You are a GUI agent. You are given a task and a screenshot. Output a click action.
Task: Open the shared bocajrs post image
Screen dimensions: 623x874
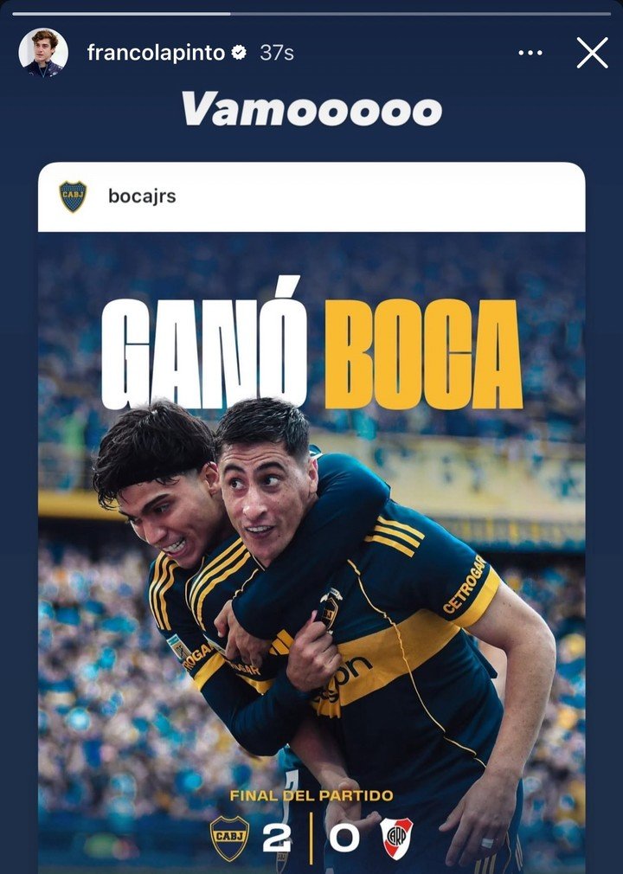(311, 552)
